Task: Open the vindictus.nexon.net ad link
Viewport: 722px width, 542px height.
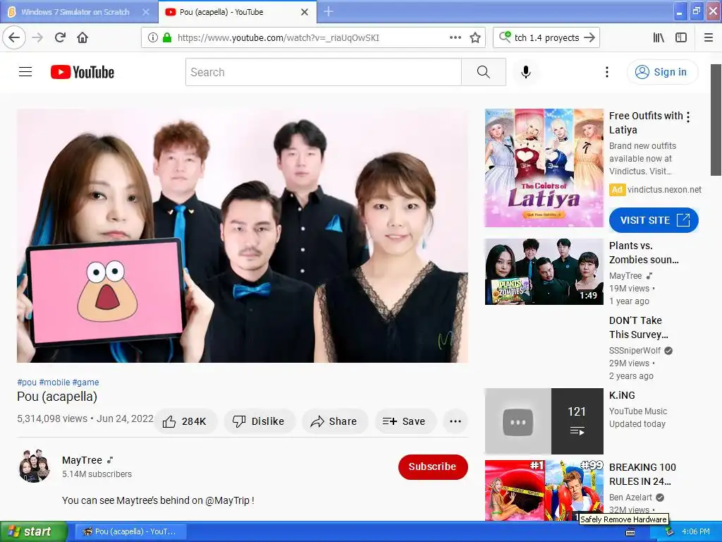Action: point(664,189)
